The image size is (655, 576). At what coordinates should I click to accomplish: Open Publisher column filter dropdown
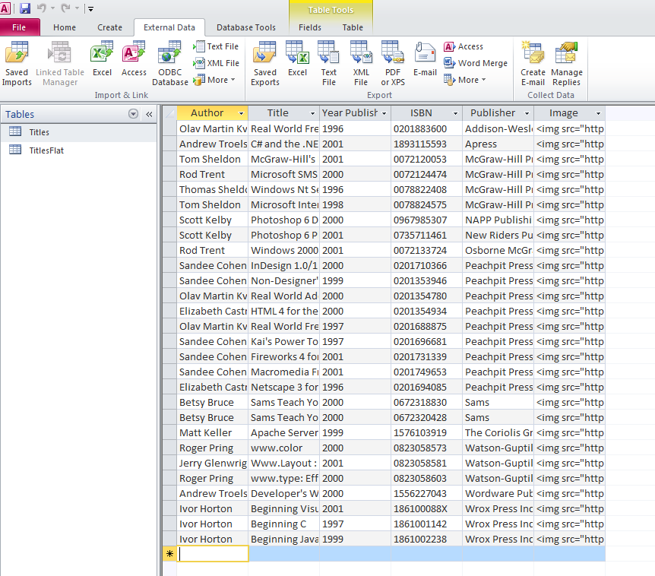(x=527, y=113)
